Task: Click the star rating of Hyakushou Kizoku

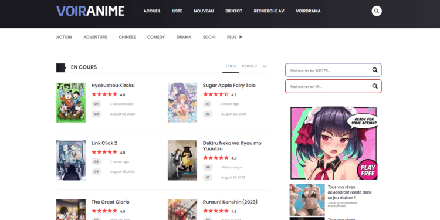Action: pyautogui.click(x=104, y=94)
